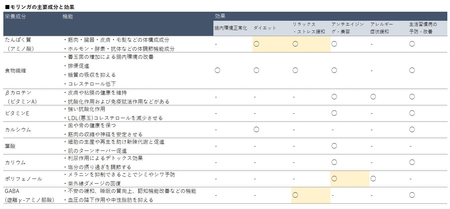Image resolution: width=450 pixels, height=209 pixels.
Task: Click the 排便促進 function text
Action: click(78, 66)
